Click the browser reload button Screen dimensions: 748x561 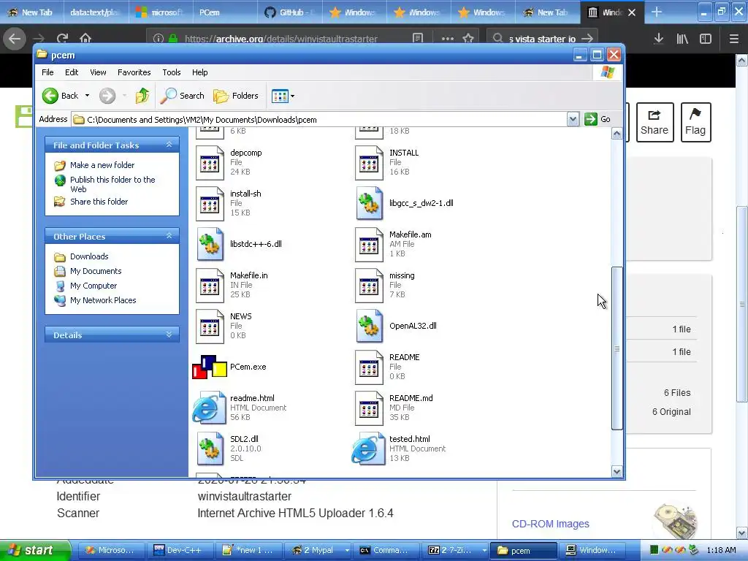pyautogui.click(x=62, y=39)
